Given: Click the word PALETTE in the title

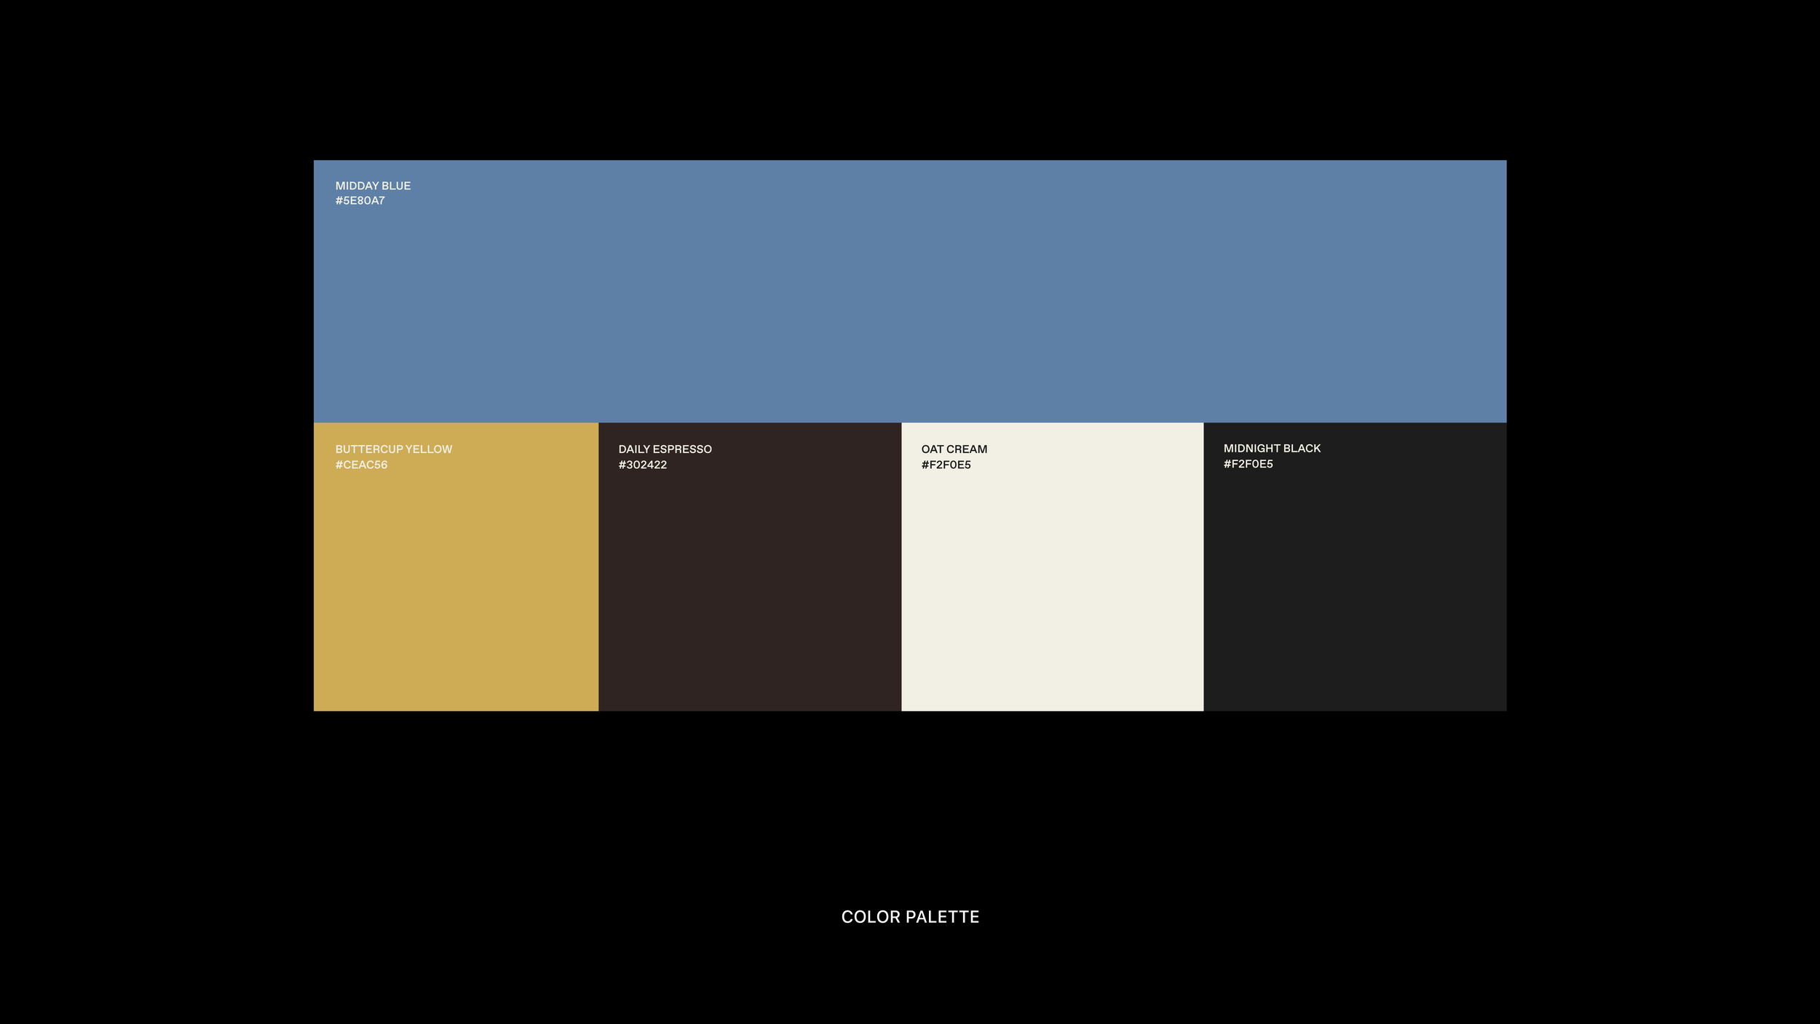Looking at the screenshot, I should (942, 917).
